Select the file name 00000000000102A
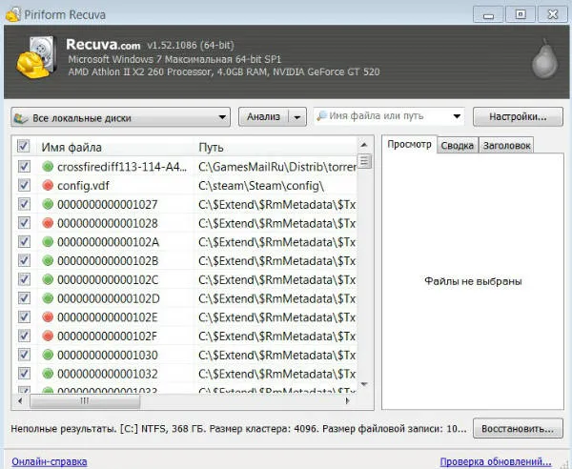572x469 pixels. tap(108, 242)
